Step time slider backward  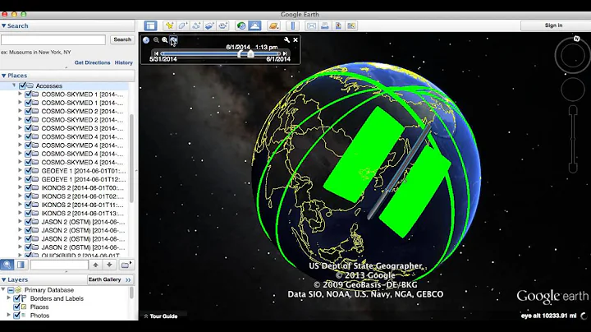click(157, 54)
